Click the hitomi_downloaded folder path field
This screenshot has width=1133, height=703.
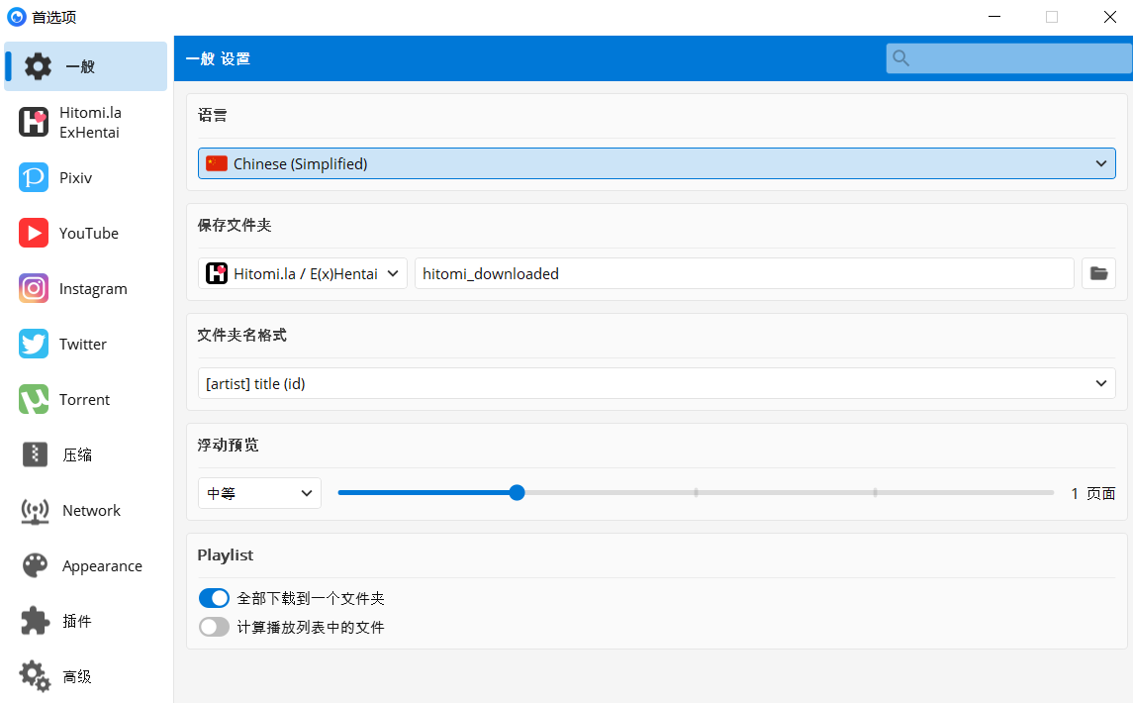tap(744, 273)
